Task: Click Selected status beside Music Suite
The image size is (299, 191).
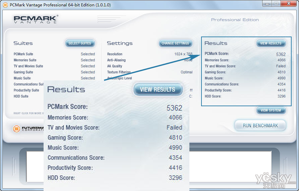Action: tap(88, 78)
